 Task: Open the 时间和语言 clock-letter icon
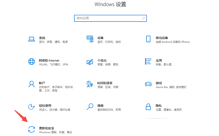click(x=90, y=84)
